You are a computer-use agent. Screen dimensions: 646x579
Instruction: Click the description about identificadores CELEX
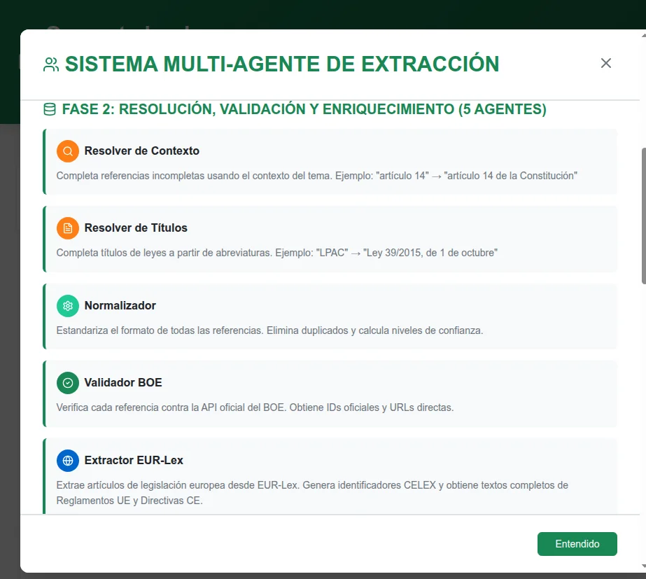[x=312, y=493]
